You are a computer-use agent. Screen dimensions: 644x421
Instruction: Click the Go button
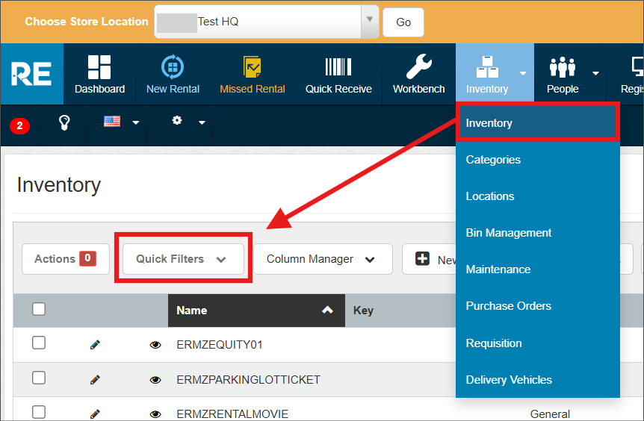pos(403,22)
